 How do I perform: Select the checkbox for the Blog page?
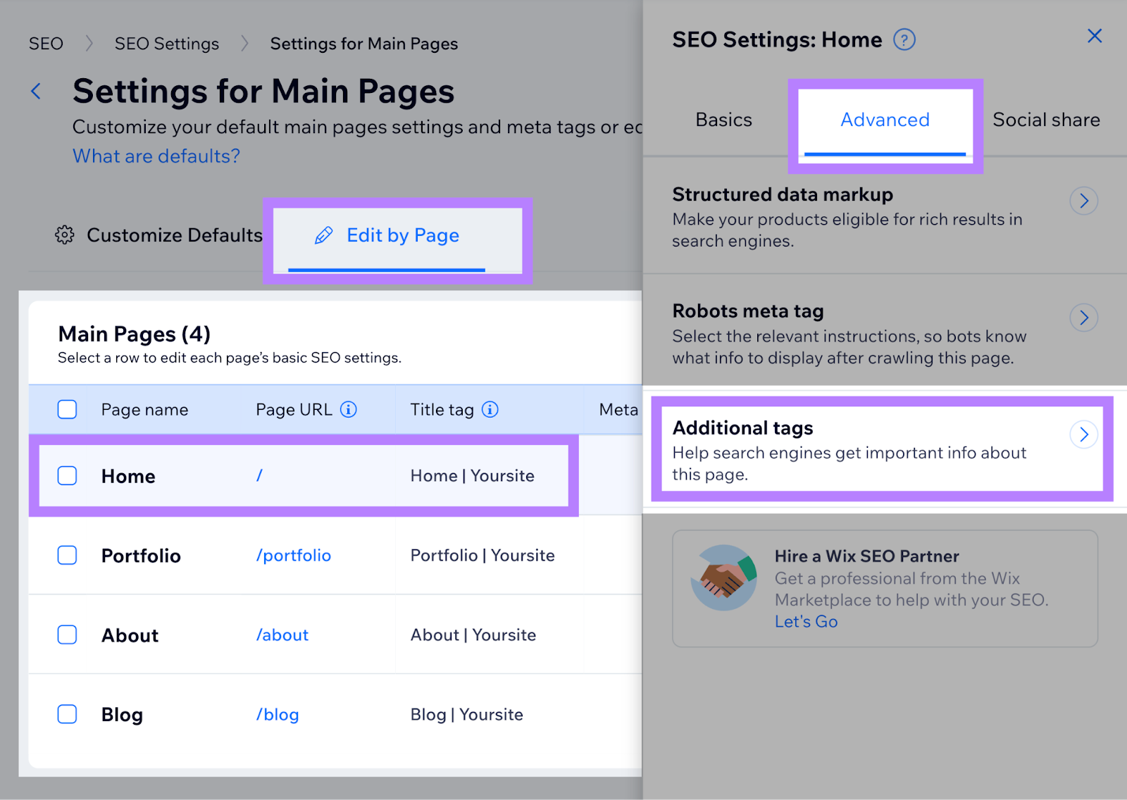tap(67, 714)
